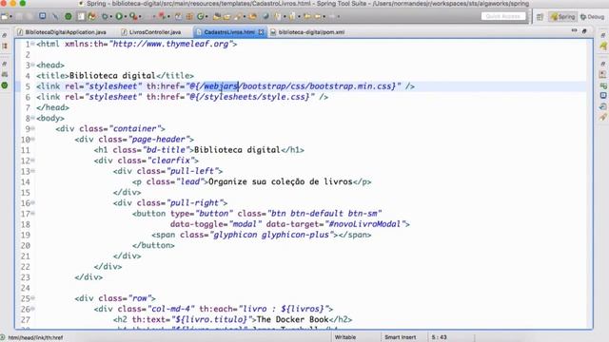Image resolution: width=609 pixels, height=342 pixels.
Task: Collapse the container div at line 9
Action: pyautogui.click(x=32, y=128)
